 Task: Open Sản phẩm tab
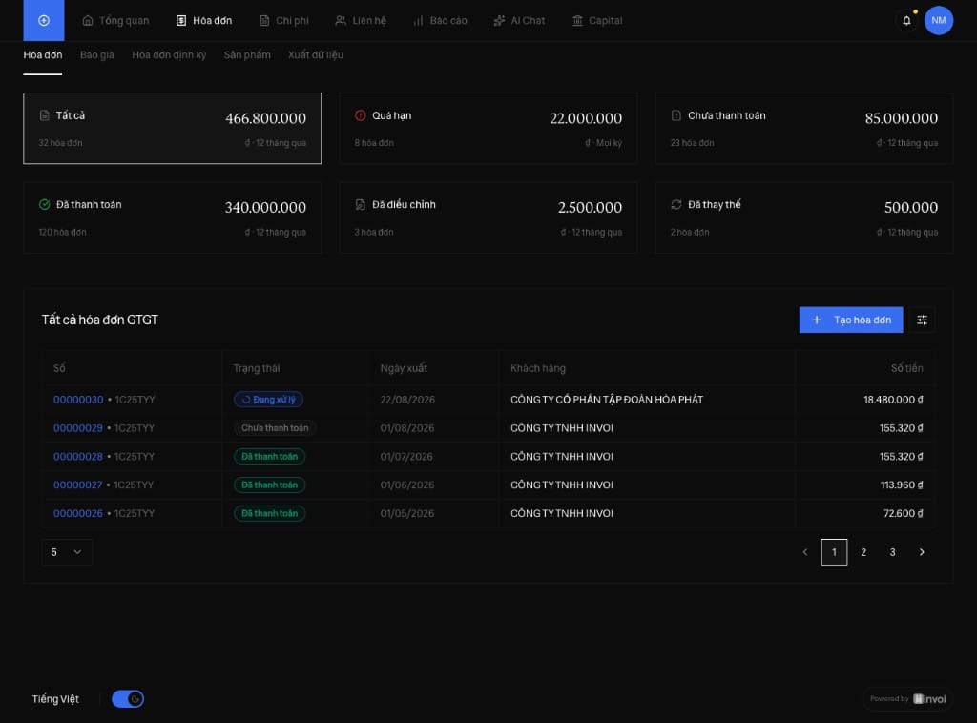pyautogui.click(x=247, y=54)
